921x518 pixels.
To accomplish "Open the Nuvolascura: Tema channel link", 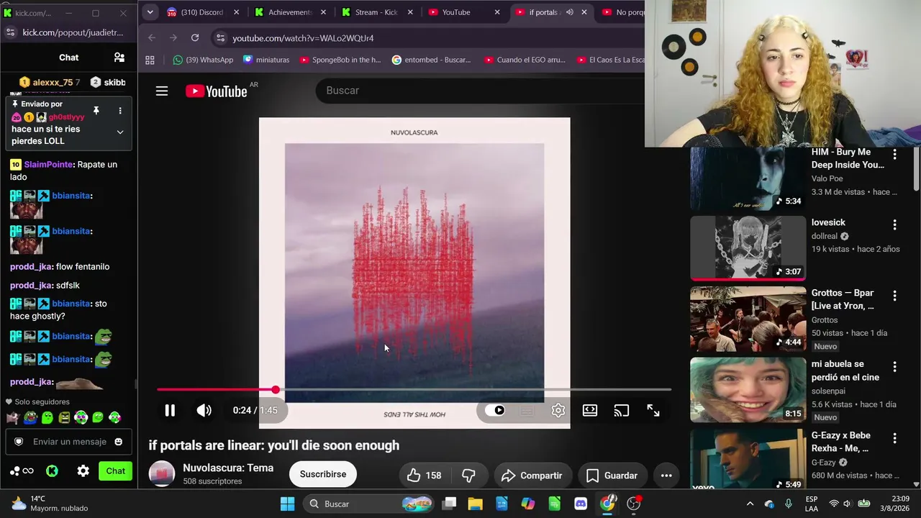I will pos(228,468).
